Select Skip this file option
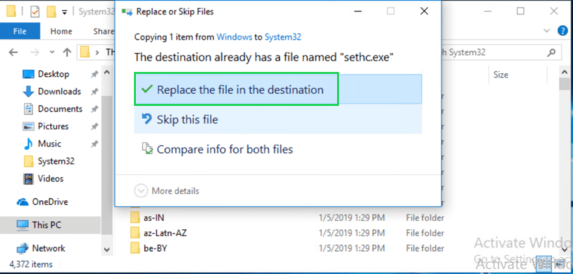 click(x=187, y=120)
